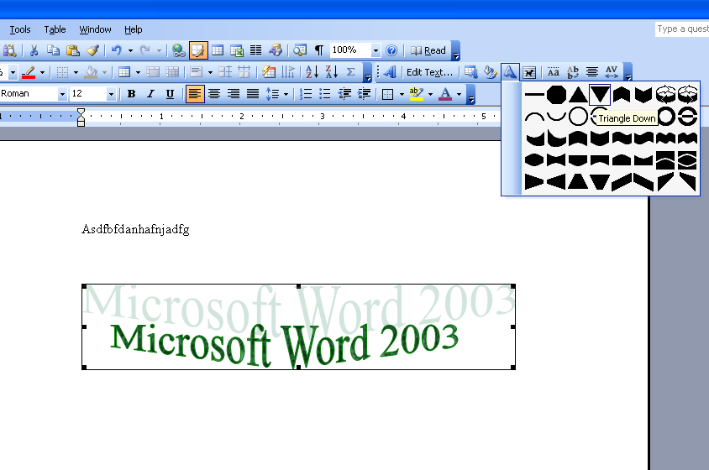
Task: Pick the Stop octagon WordArt shape
Action: (x=556, y=95)
